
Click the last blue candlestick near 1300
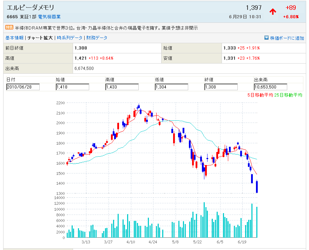pos(257,187)
